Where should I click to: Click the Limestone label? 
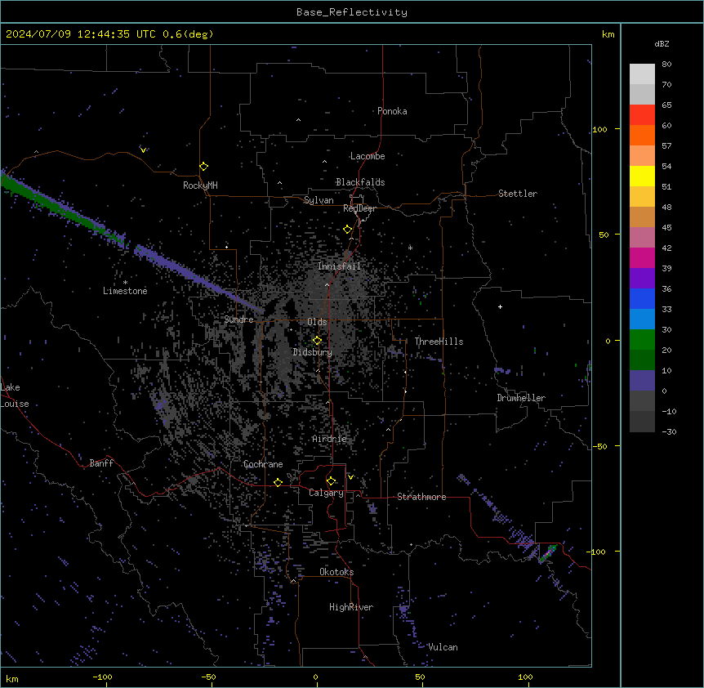[125, 291]
